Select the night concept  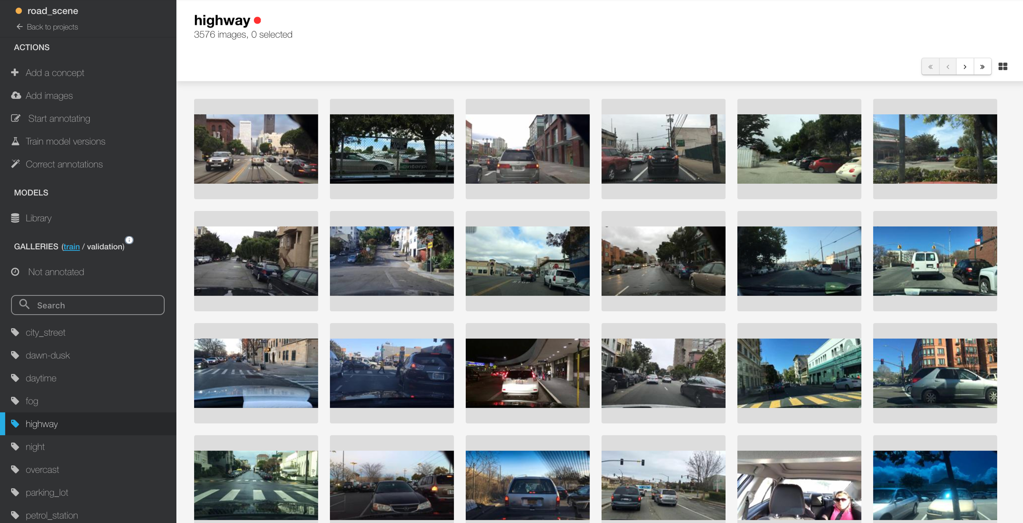[35, 447]
